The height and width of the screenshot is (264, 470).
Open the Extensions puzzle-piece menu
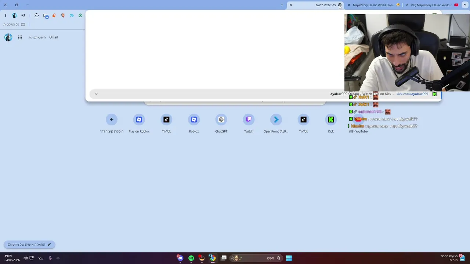(x=36, y=15)
